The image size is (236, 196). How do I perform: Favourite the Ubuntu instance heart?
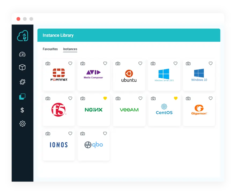pyautogui.click(x=140, y=63)
